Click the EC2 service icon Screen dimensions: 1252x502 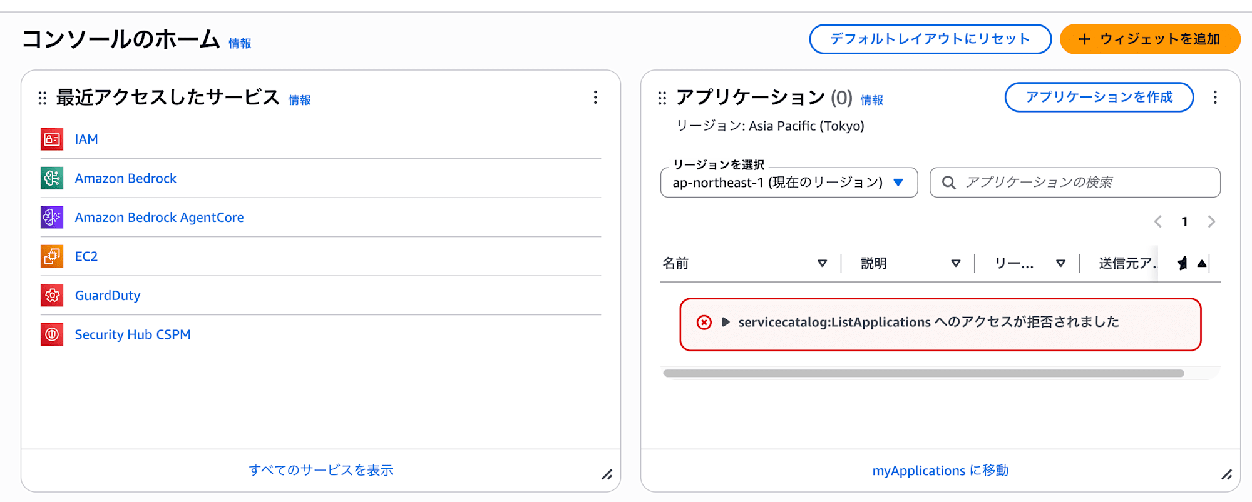52,256
